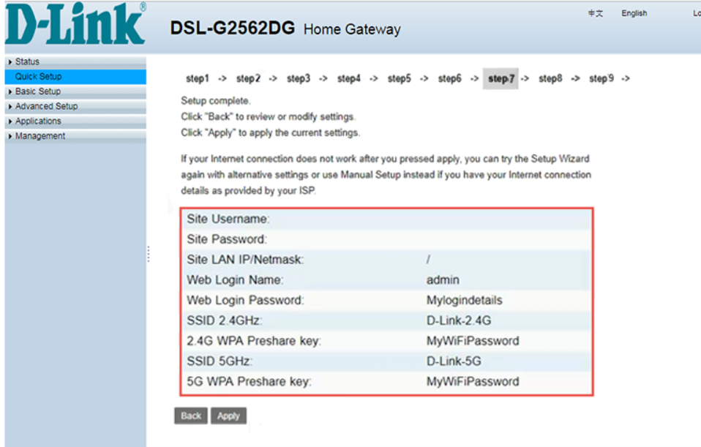Select the 'D-Link-2.4G' SSID value

pos(459,320)
